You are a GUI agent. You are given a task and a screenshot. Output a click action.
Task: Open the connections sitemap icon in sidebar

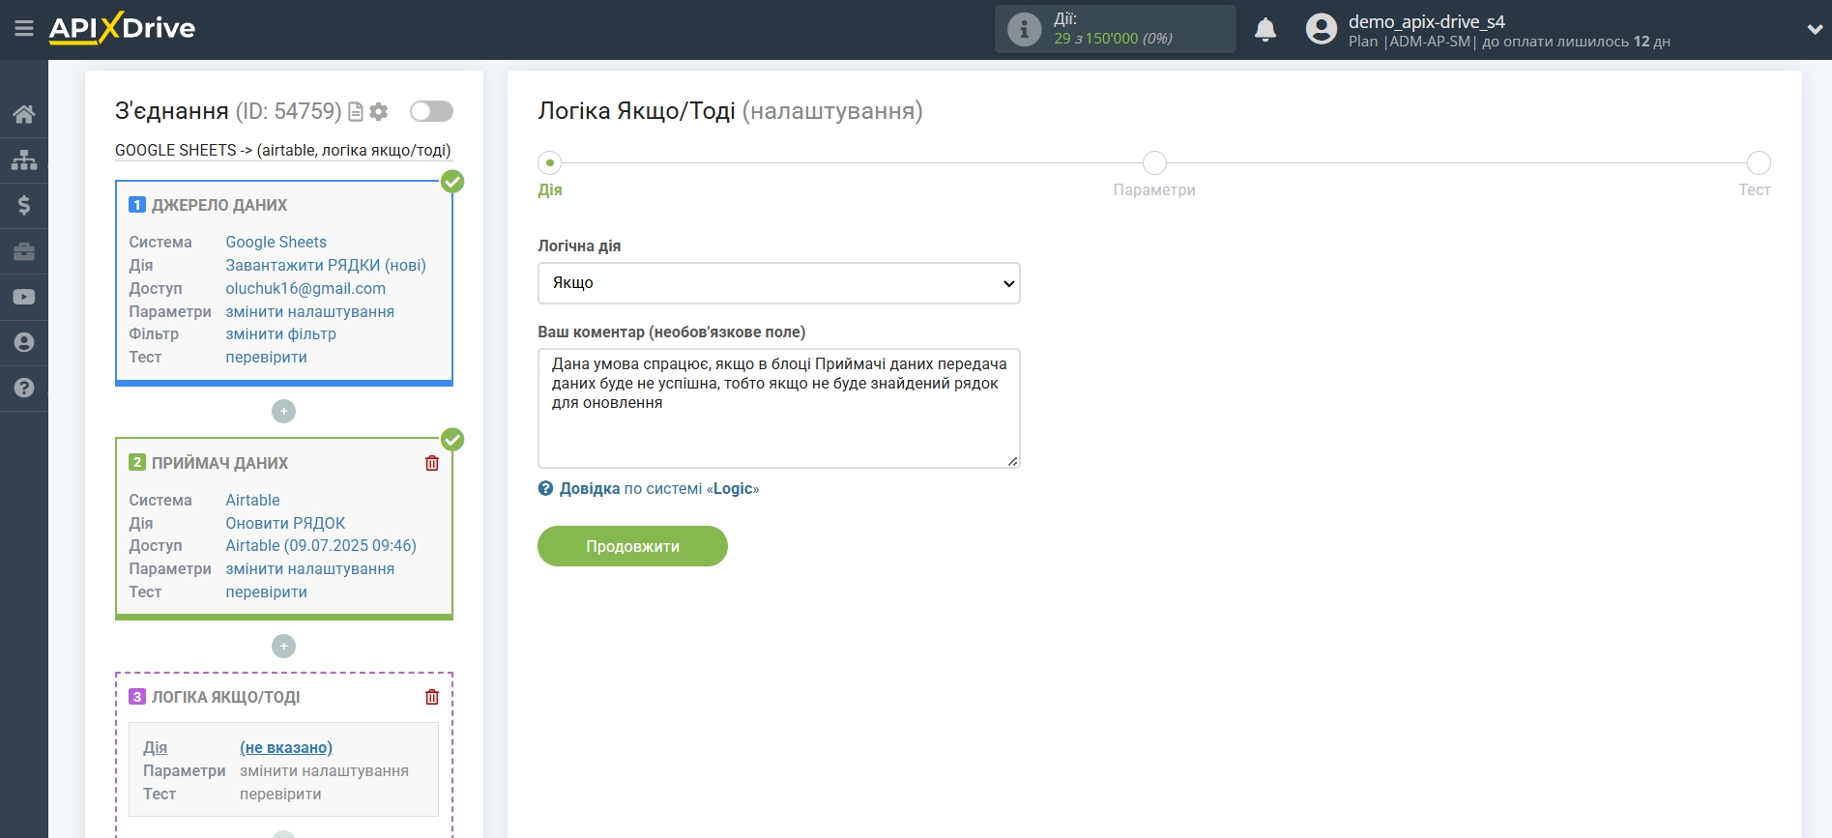tap(24, 159)
